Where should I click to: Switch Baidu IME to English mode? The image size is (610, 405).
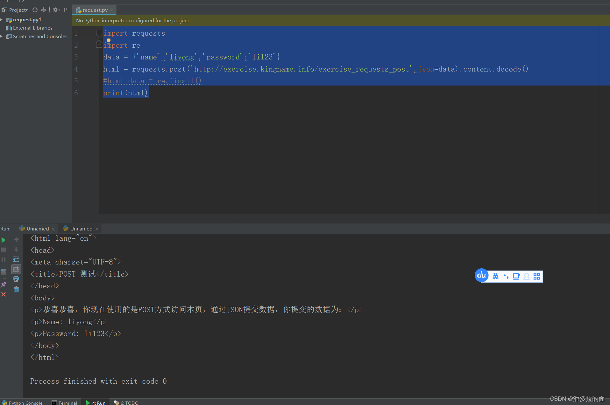496,276
